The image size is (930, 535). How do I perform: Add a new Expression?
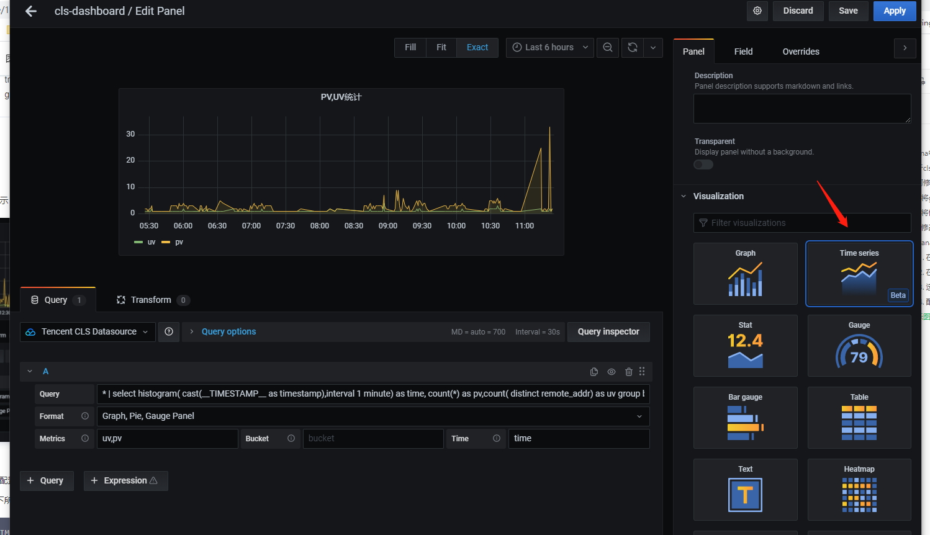[126, 481]
